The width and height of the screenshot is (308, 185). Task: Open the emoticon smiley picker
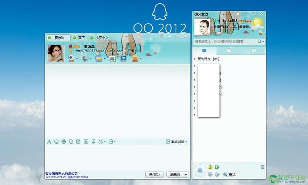pyautogui.click(x=56, y=142)
